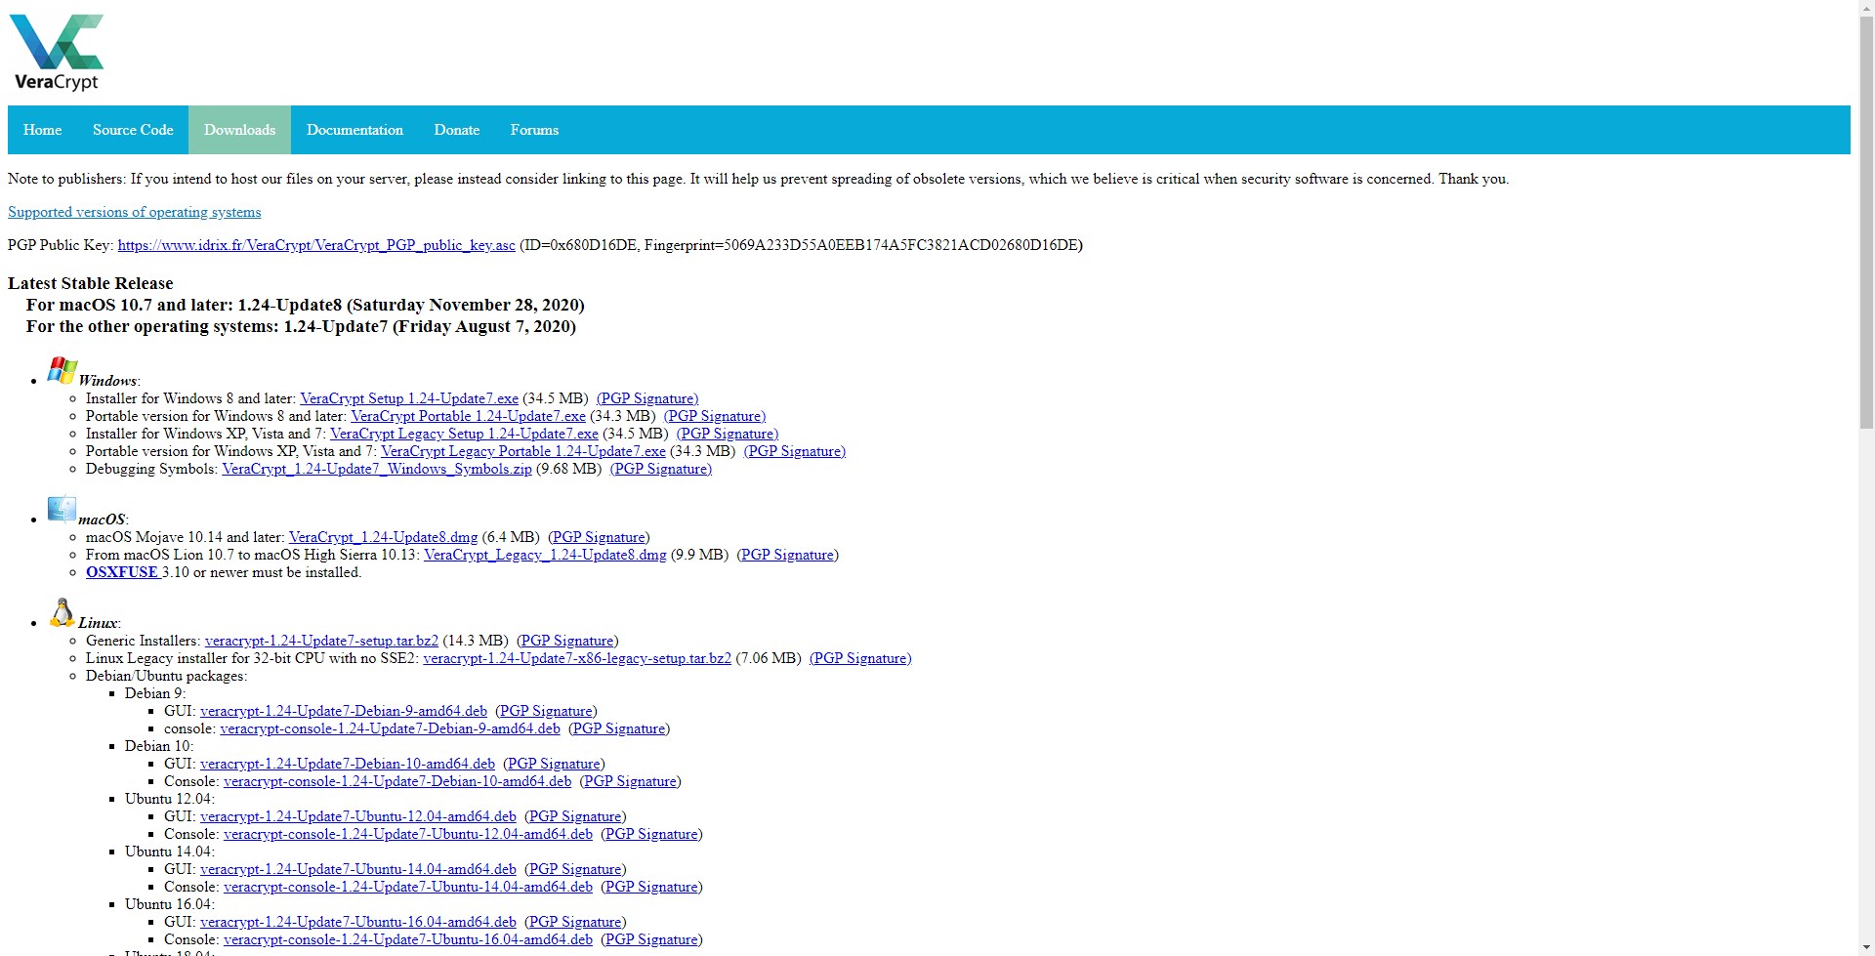Image resolution: width=1875 pixels, height=956 pixels.
Task: Click the Linux penguin icon
Action: tap(62, 612)
